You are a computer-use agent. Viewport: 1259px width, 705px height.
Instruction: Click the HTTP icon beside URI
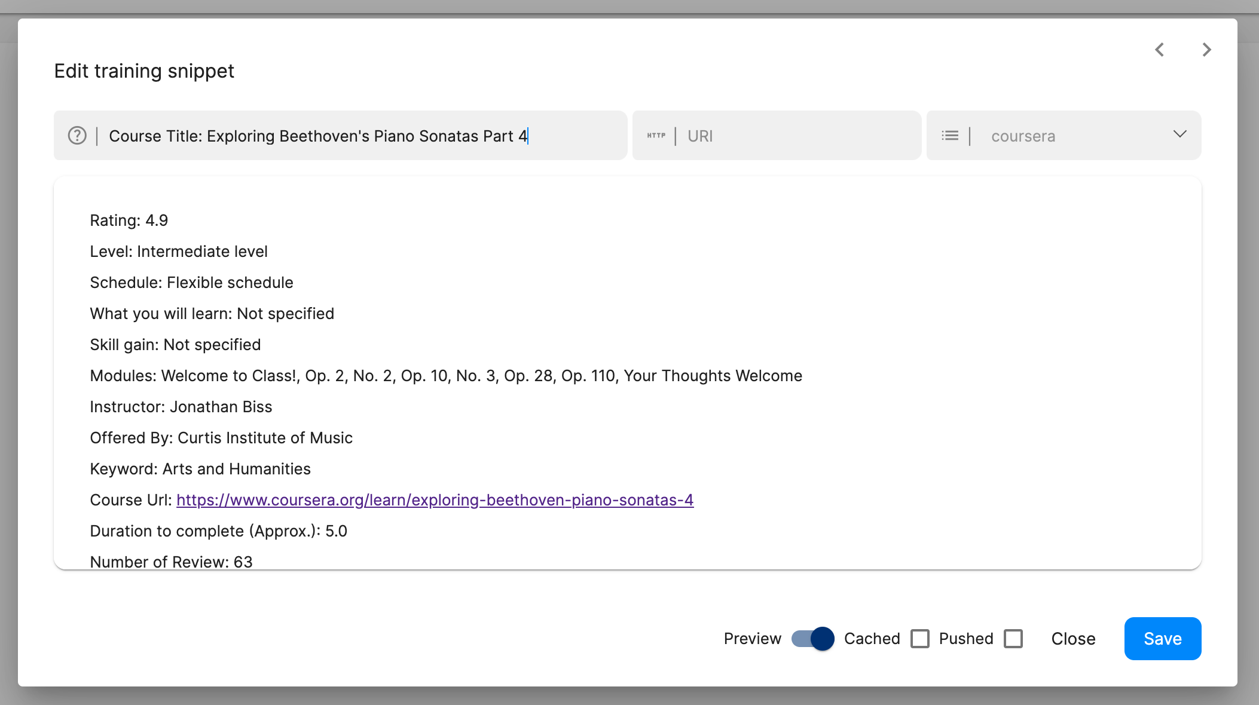click(656, 136)
